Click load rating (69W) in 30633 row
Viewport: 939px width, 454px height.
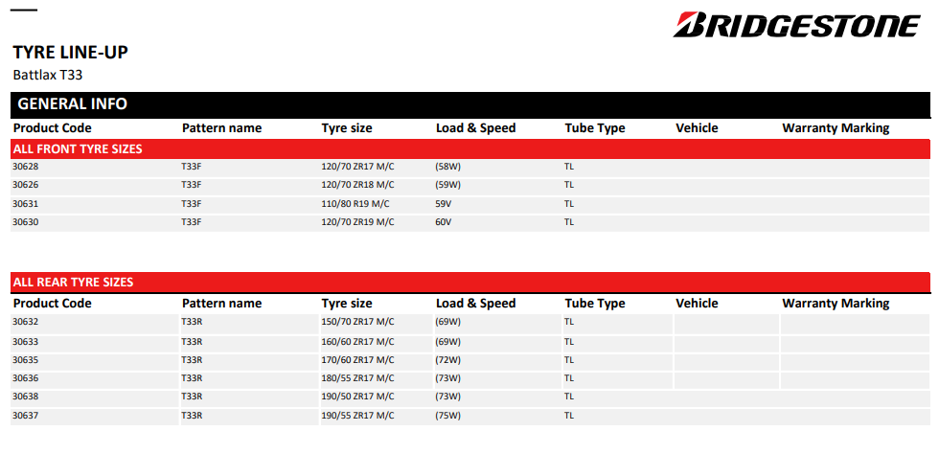click(448, 342)
